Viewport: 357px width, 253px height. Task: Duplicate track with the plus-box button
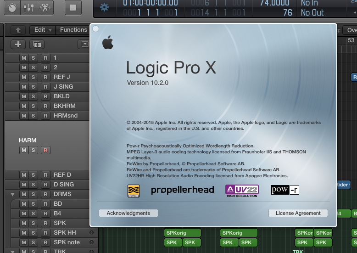(37, 44)
